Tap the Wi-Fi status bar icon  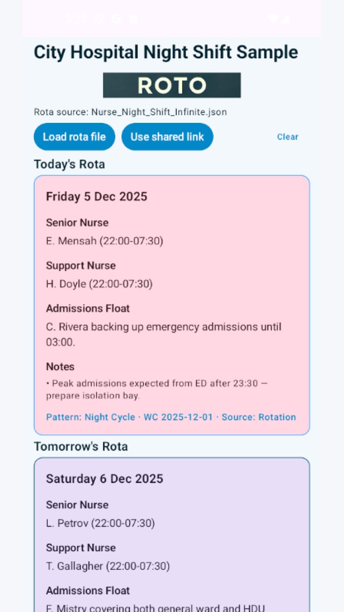273,19
